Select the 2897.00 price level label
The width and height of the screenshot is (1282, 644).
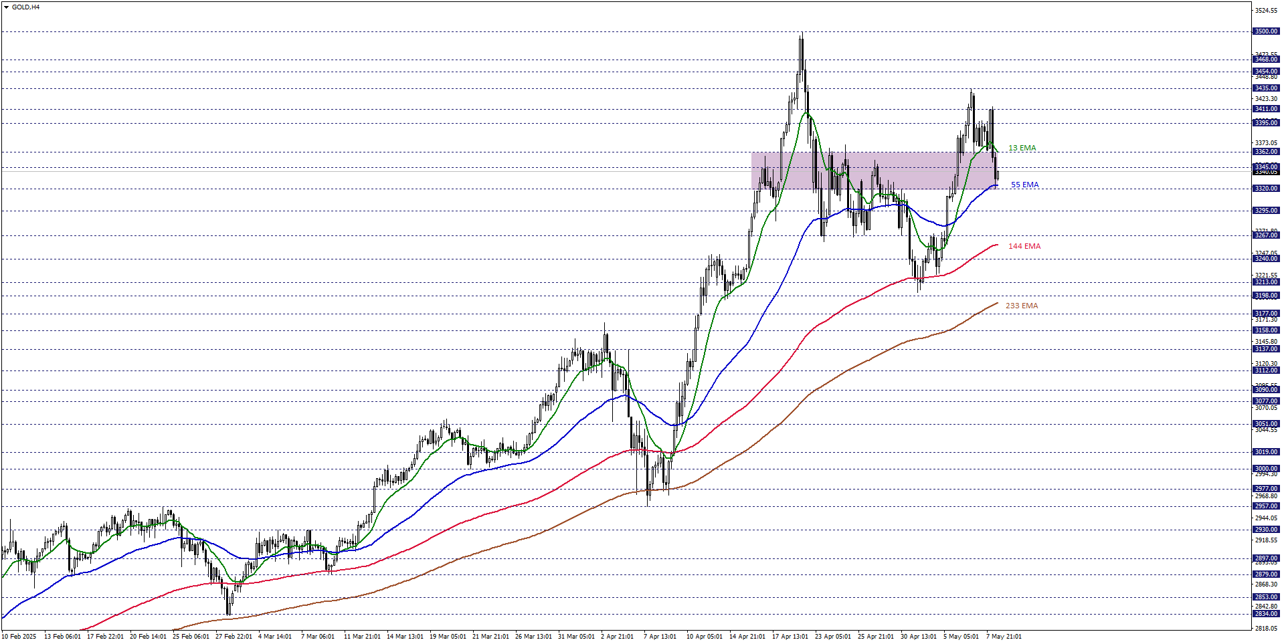pos(1266,558)
